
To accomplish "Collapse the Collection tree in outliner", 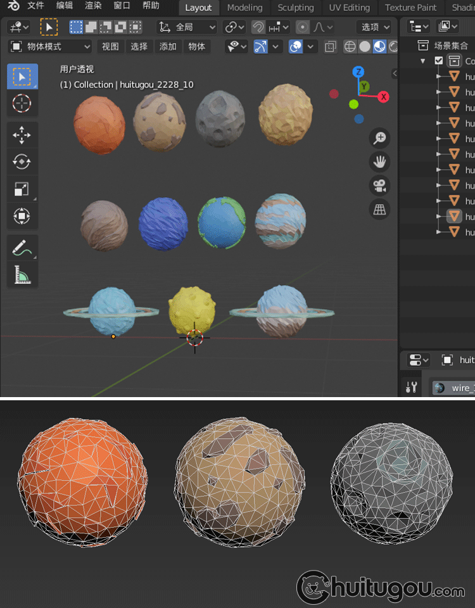I will [x=423, y=61].
